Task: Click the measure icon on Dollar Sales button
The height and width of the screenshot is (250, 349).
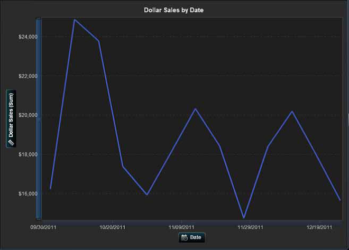Action: click(x=11, y=143)
